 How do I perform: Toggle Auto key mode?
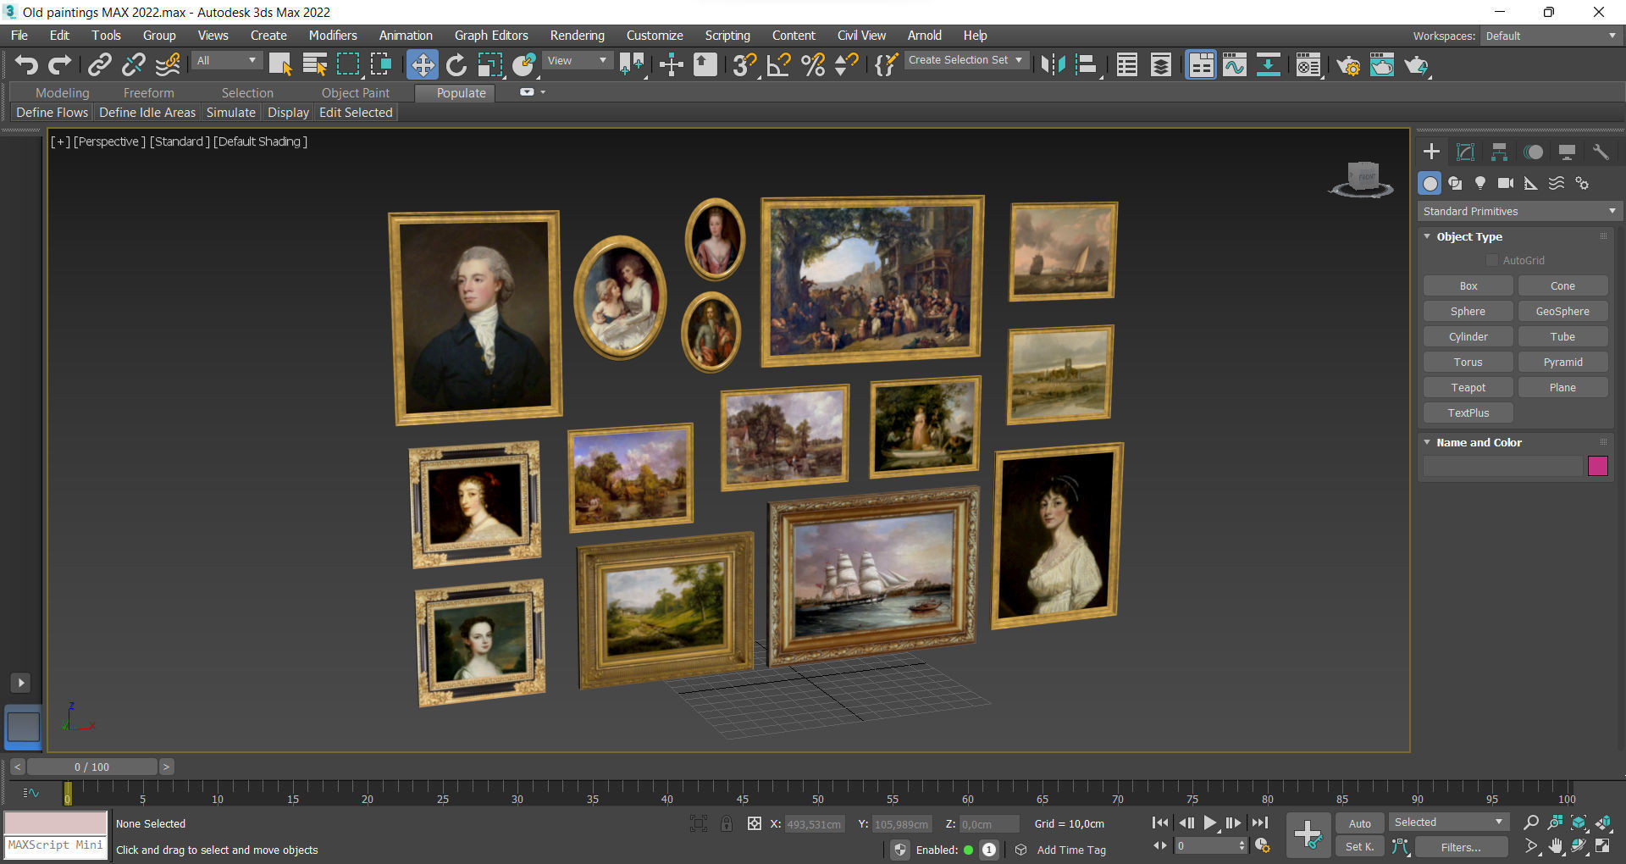click(1359, 823)
